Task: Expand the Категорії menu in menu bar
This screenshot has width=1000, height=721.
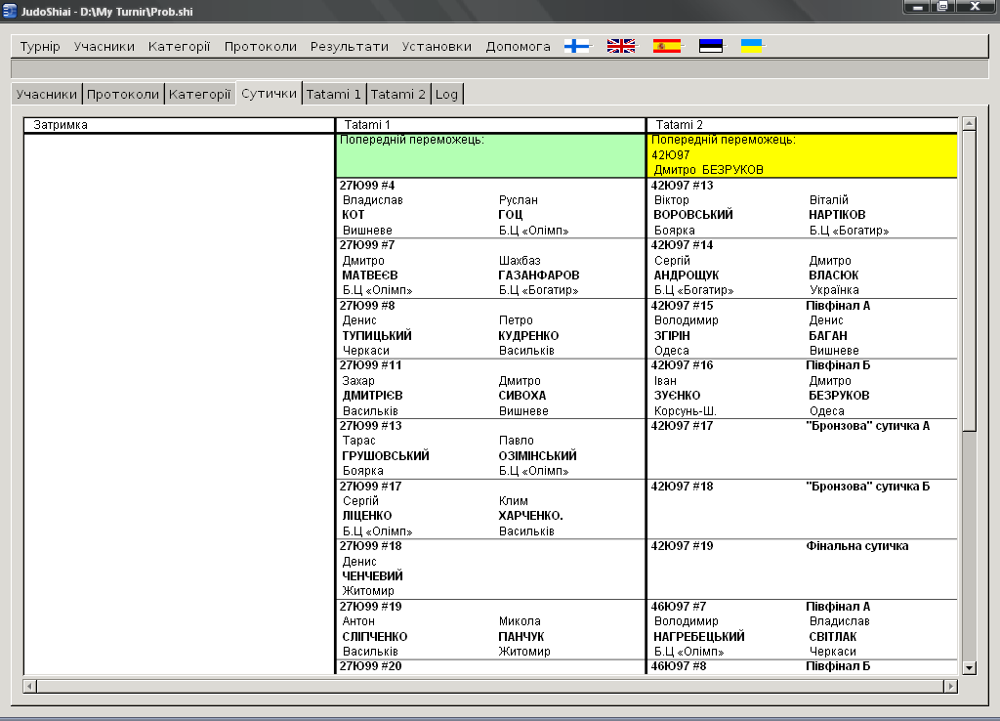Action: [179, 46]
